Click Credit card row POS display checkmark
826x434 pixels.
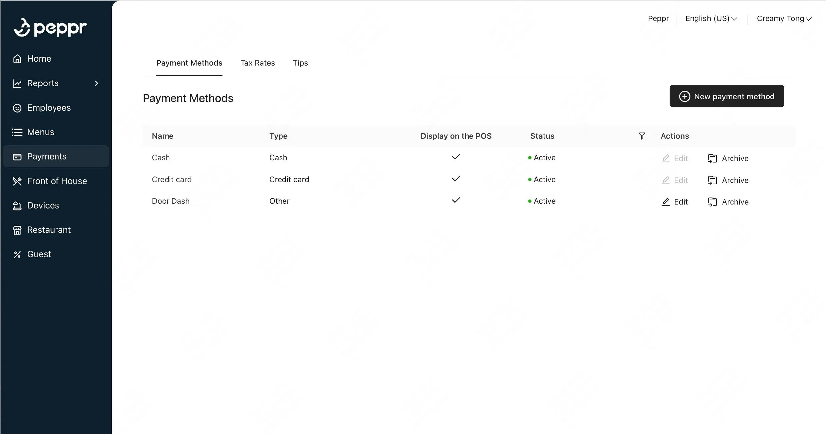click(456, 179)
